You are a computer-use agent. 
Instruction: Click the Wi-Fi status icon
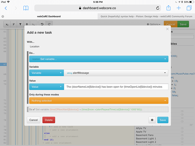point(8,2)
